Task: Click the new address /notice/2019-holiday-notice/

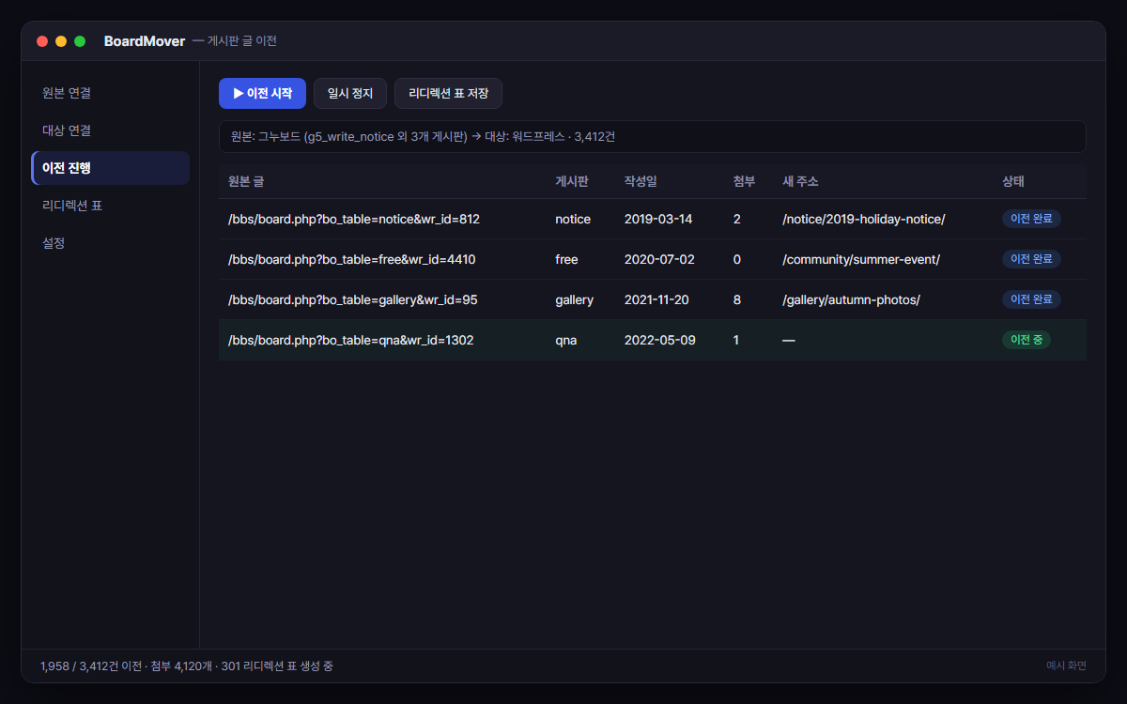Action: pyautogui.click(x=863, y=219)
